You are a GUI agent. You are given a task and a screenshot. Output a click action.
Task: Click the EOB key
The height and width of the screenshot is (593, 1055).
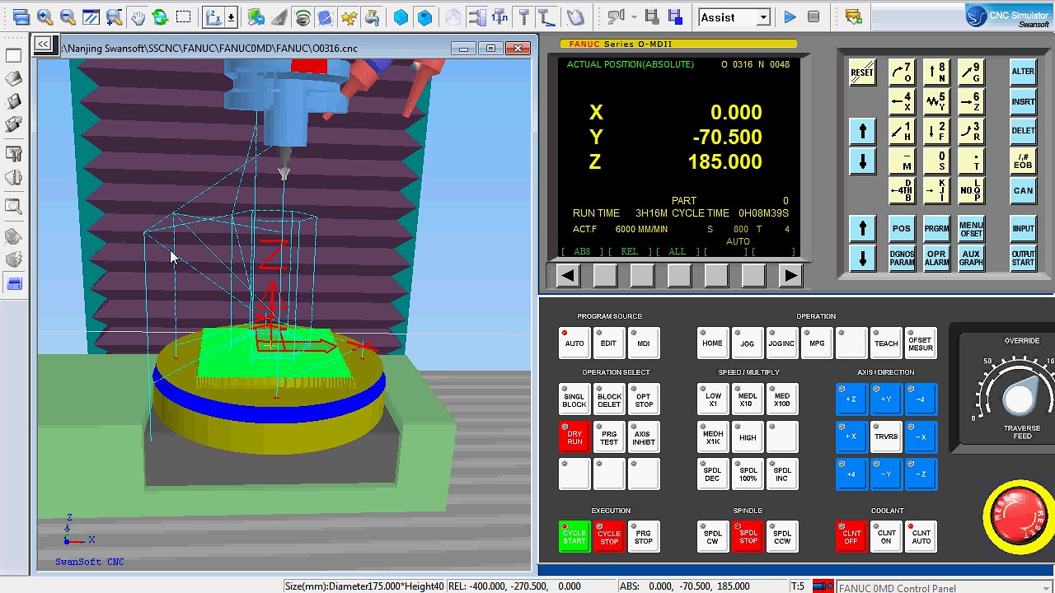(1023, 161)
